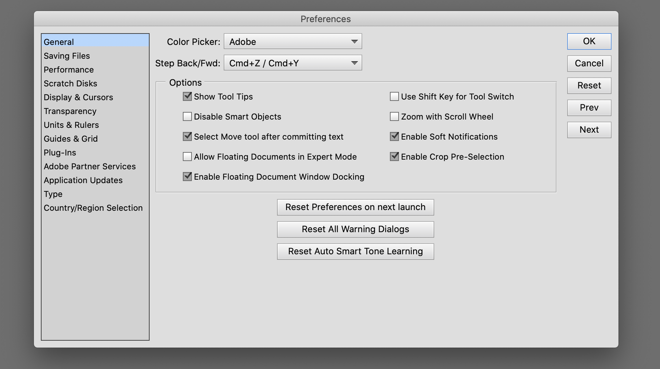Viewport: 660px width, 369px height.
Task: Enable Use Shift Key for Tool Switch
Action: pyautogui.click(x=394, y=97)
